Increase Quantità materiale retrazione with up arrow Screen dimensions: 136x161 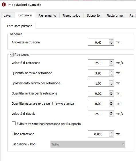click(111, 72)
